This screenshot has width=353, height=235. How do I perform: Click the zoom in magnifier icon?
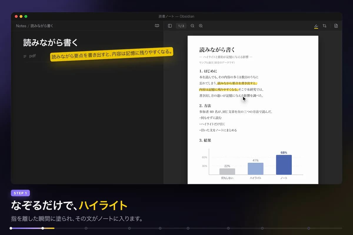point(201,26)
